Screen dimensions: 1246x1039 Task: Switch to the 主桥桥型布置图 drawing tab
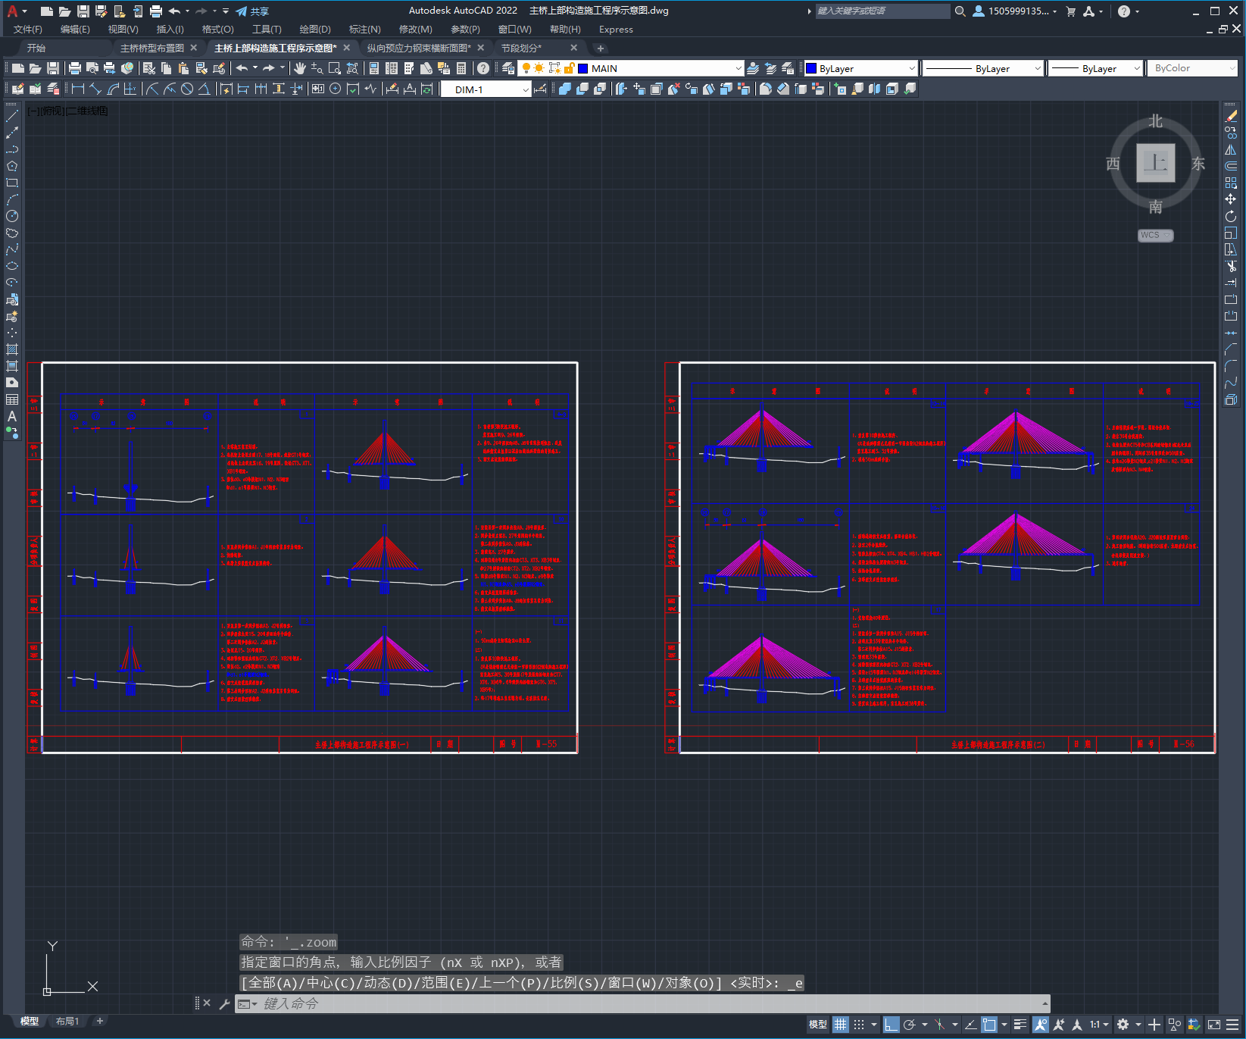pyautogui.click(x=152, y=48)
